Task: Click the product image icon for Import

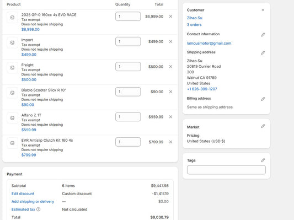Action: coord(12,42)
